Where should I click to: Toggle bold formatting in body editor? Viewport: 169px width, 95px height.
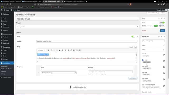click(49, 50)
